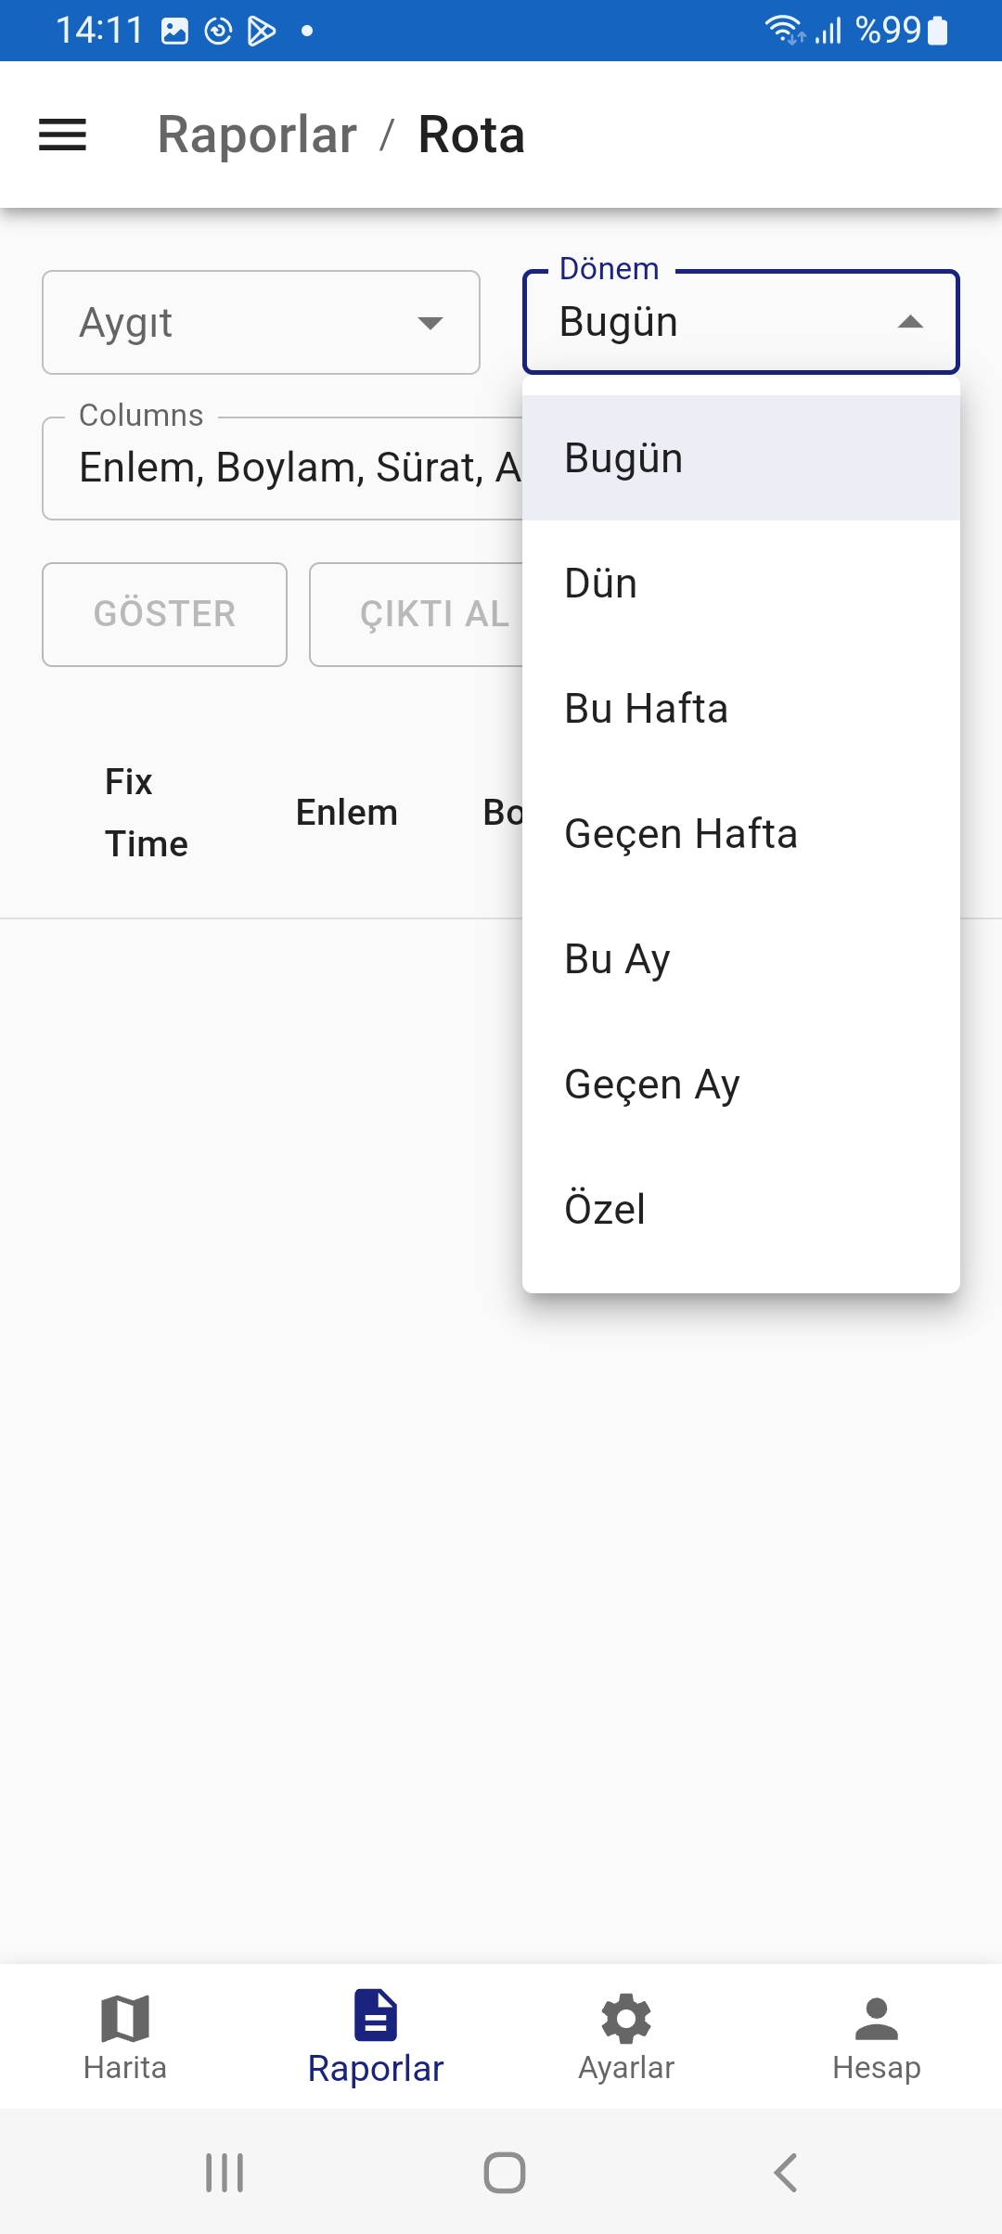Collapse the Dönem period dropdown arrow
1002x2234 pixels.
coord(910,323)
